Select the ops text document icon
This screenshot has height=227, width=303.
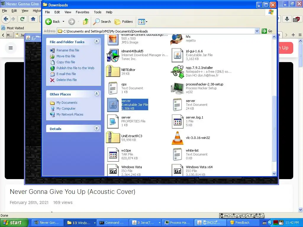point(113,88)
